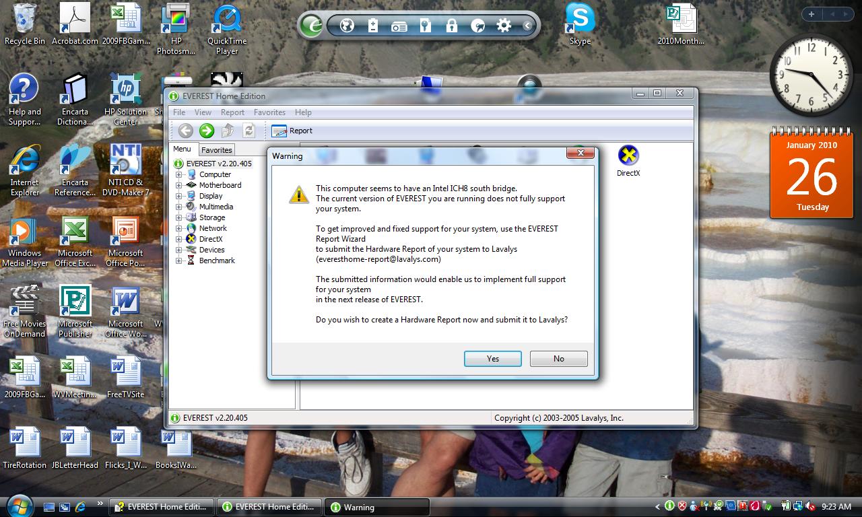Expand the Storage tree node

[x=179, y=217]
